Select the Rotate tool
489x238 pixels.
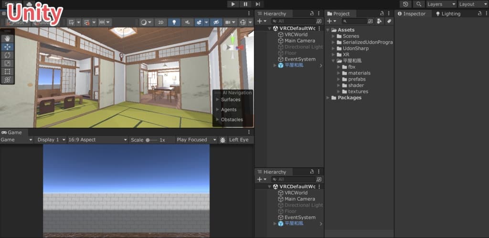pyautogui.click(x=7, y=55)
